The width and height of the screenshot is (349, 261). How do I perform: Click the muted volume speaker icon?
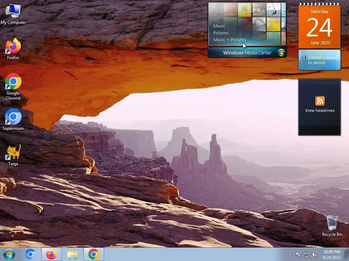tap(315, 255)
